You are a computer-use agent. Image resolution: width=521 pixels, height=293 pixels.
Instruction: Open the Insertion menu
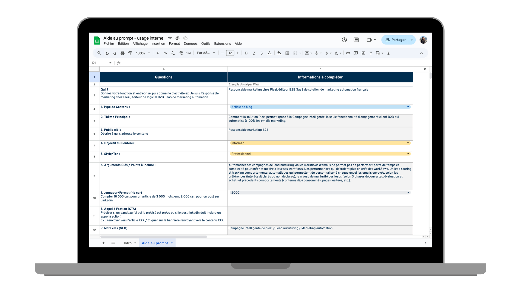pyautogui.click(x=158, y=43)
